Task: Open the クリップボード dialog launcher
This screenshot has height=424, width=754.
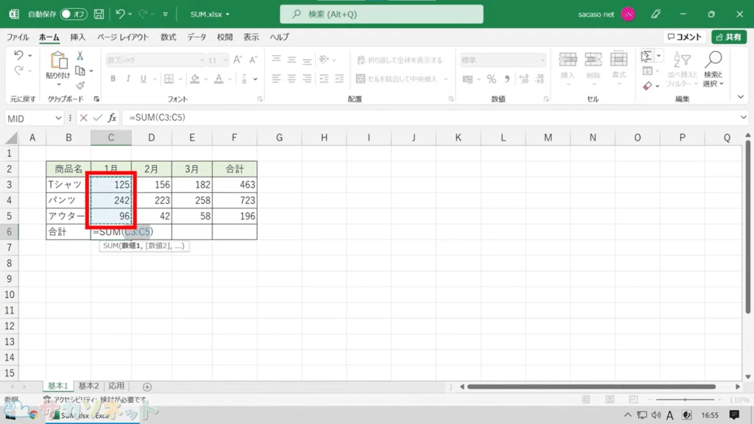Action: [x=96, y=99]
